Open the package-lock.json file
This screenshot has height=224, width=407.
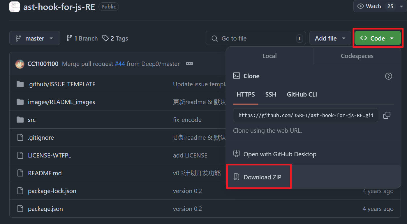tap(52, 191)
